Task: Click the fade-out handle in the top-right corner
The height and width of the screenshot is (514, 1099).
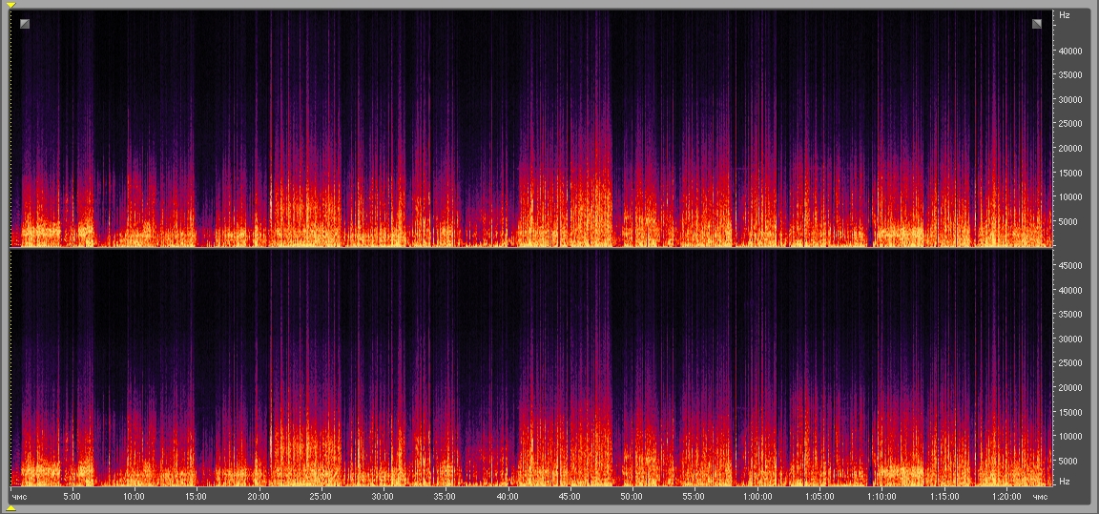Action: 1037,23
